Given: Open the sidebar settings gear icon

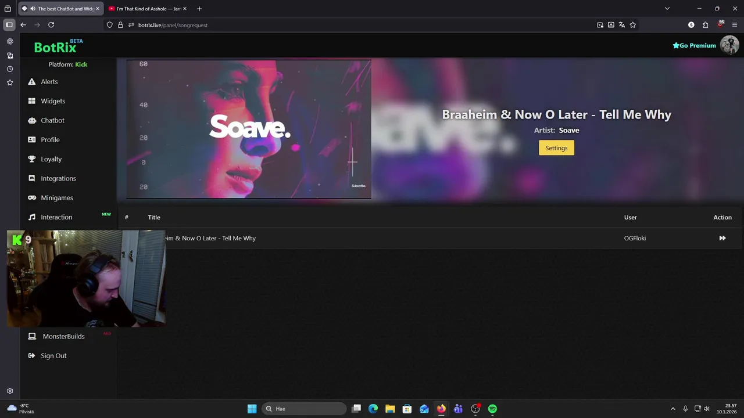Looking at the screenshot, I should tap(10, 391).
